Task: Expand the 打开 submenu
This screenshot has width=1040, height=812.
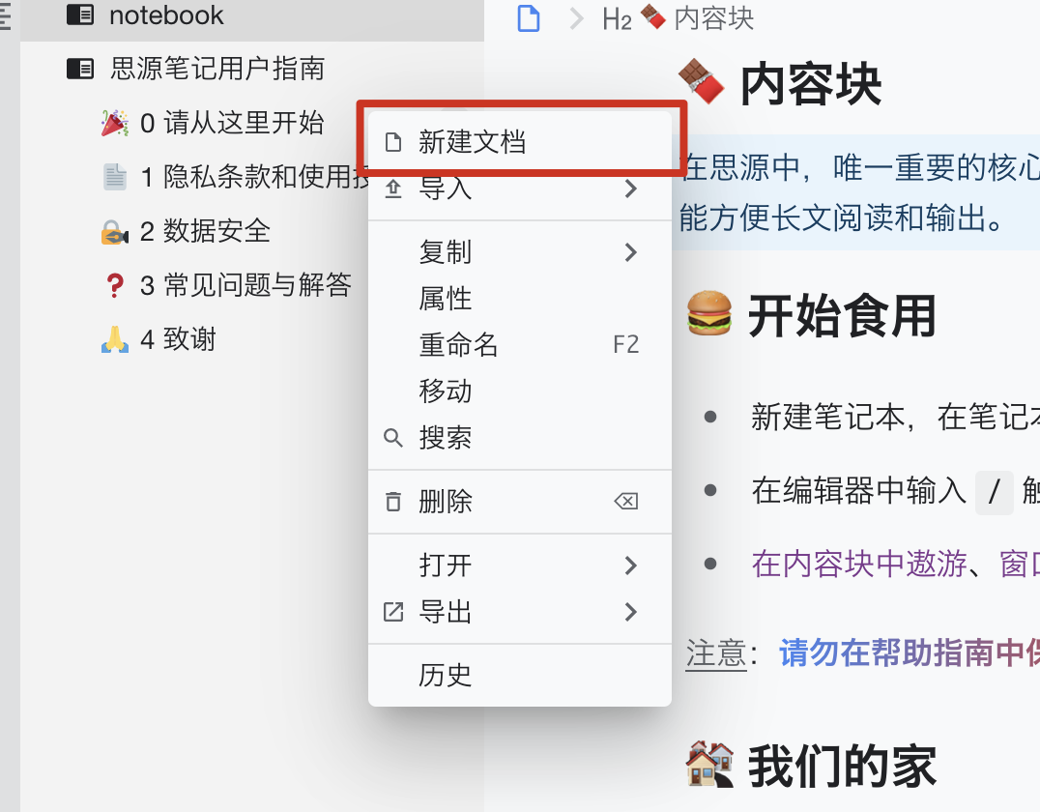Action: coord(520,565)
